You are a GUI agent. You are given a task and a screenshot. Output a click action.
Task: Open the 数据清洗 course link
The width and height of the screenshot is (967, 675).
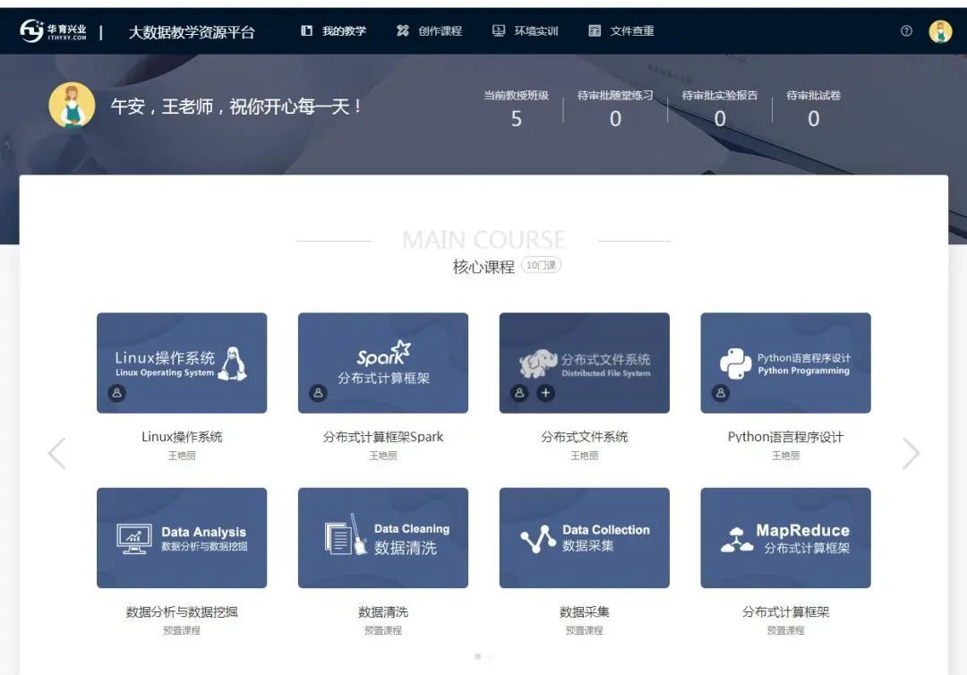(x=383, y=612)
